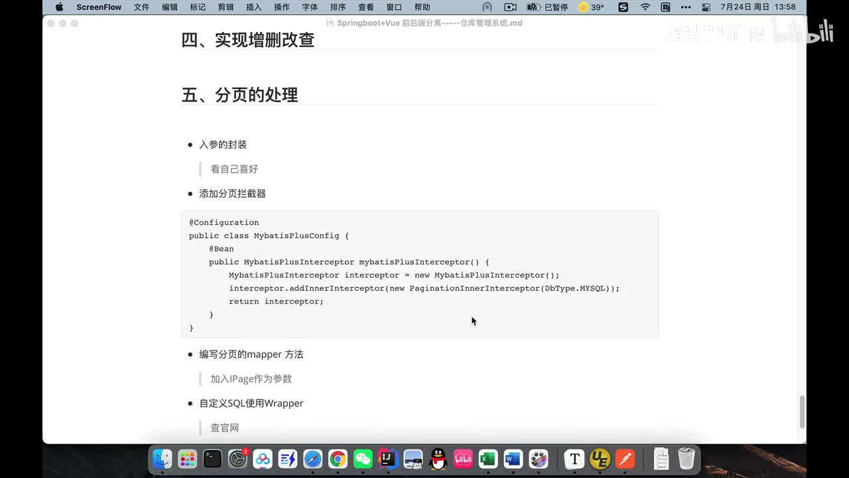Image resolution: width=849 pixels, height=478 pixels.
Task: Open Finder from the dock
Action: [x=163, y=459]
